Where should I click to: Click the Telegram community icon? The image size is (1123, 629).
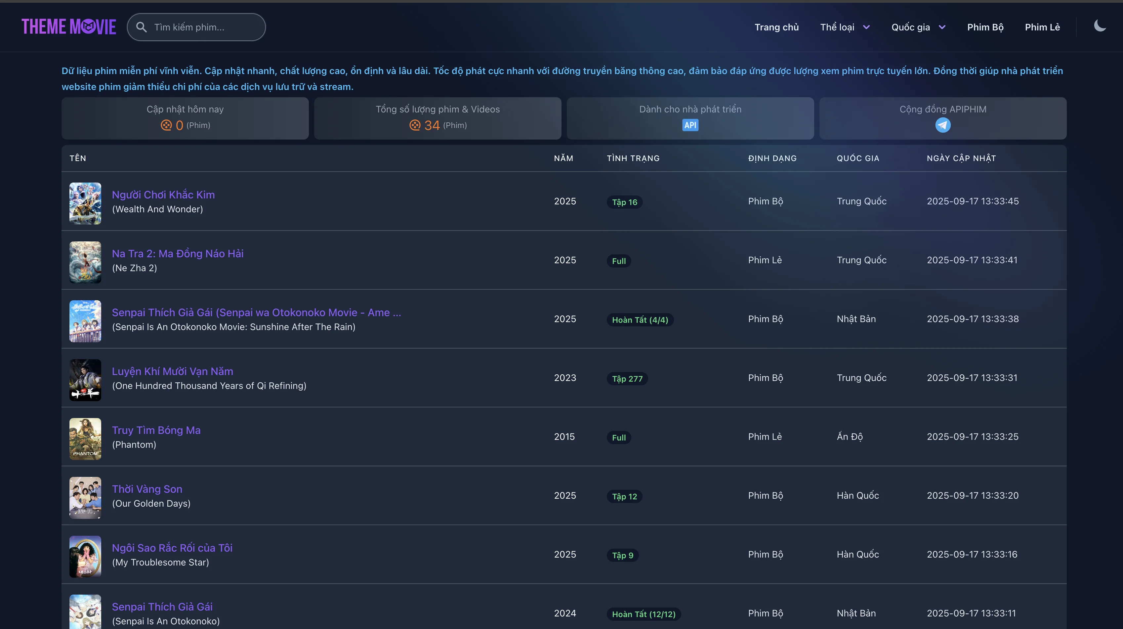point(943,125)
